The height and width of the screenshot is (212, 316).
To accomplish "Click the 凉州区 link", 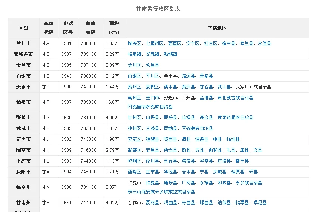I will (134, 129).
